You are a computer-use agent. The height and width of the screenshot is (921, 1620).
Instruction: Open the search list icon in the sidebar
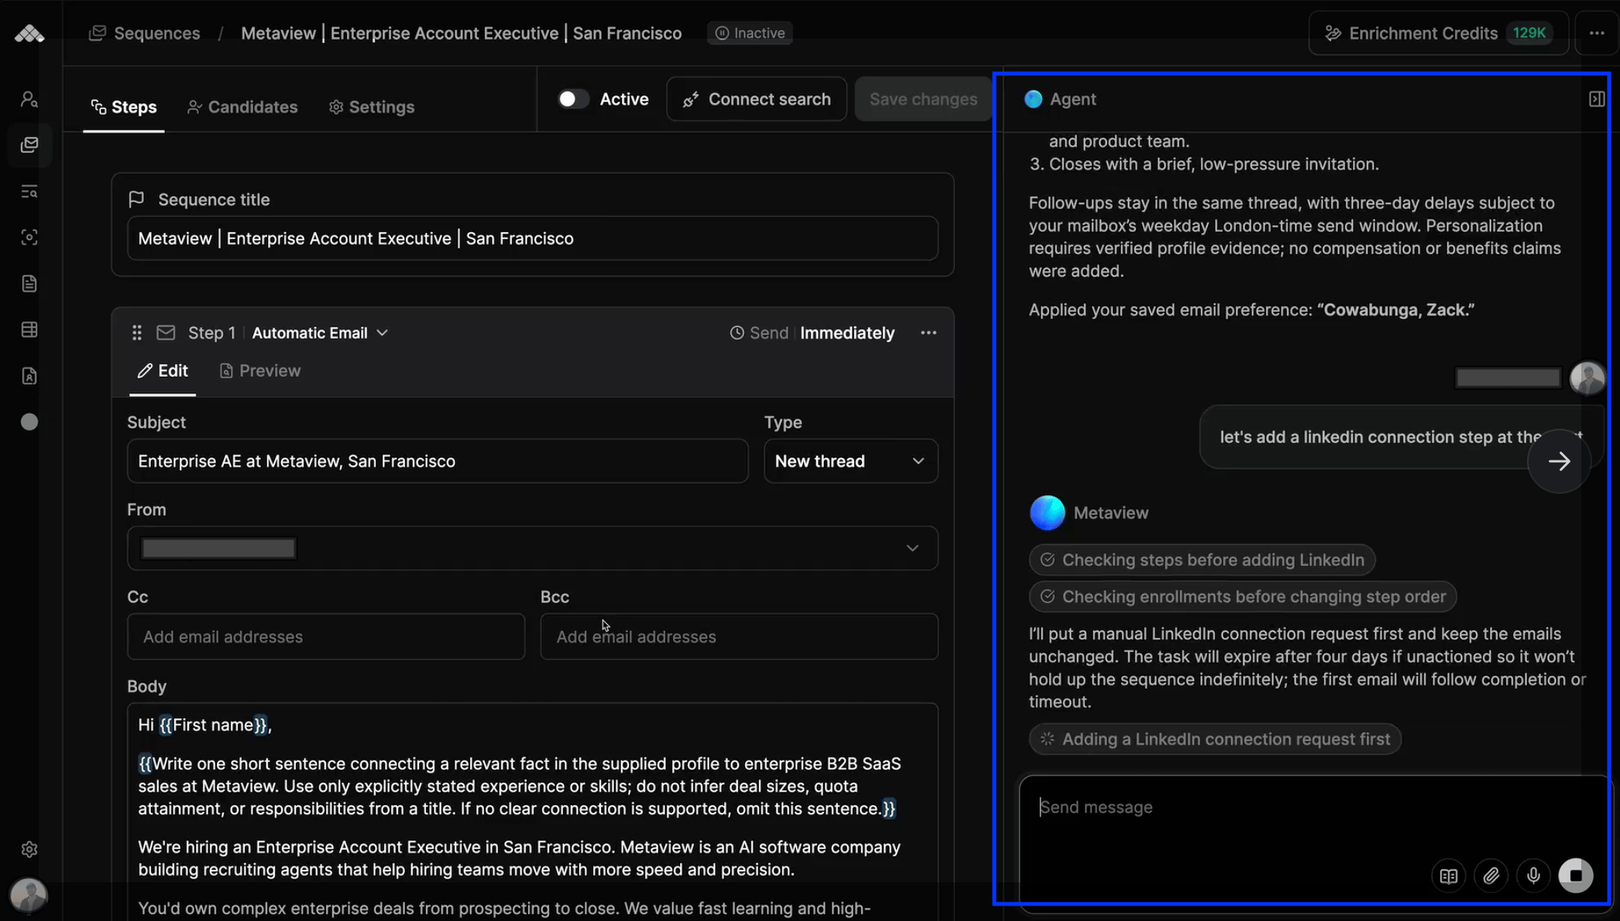coord(29,191)
